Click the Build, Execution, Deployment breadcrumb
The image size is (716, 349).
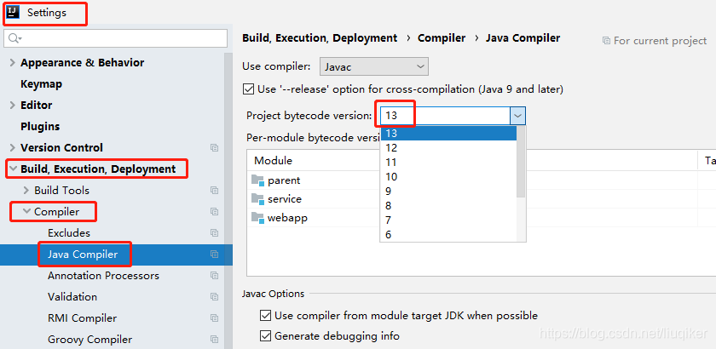click(320, 38)
